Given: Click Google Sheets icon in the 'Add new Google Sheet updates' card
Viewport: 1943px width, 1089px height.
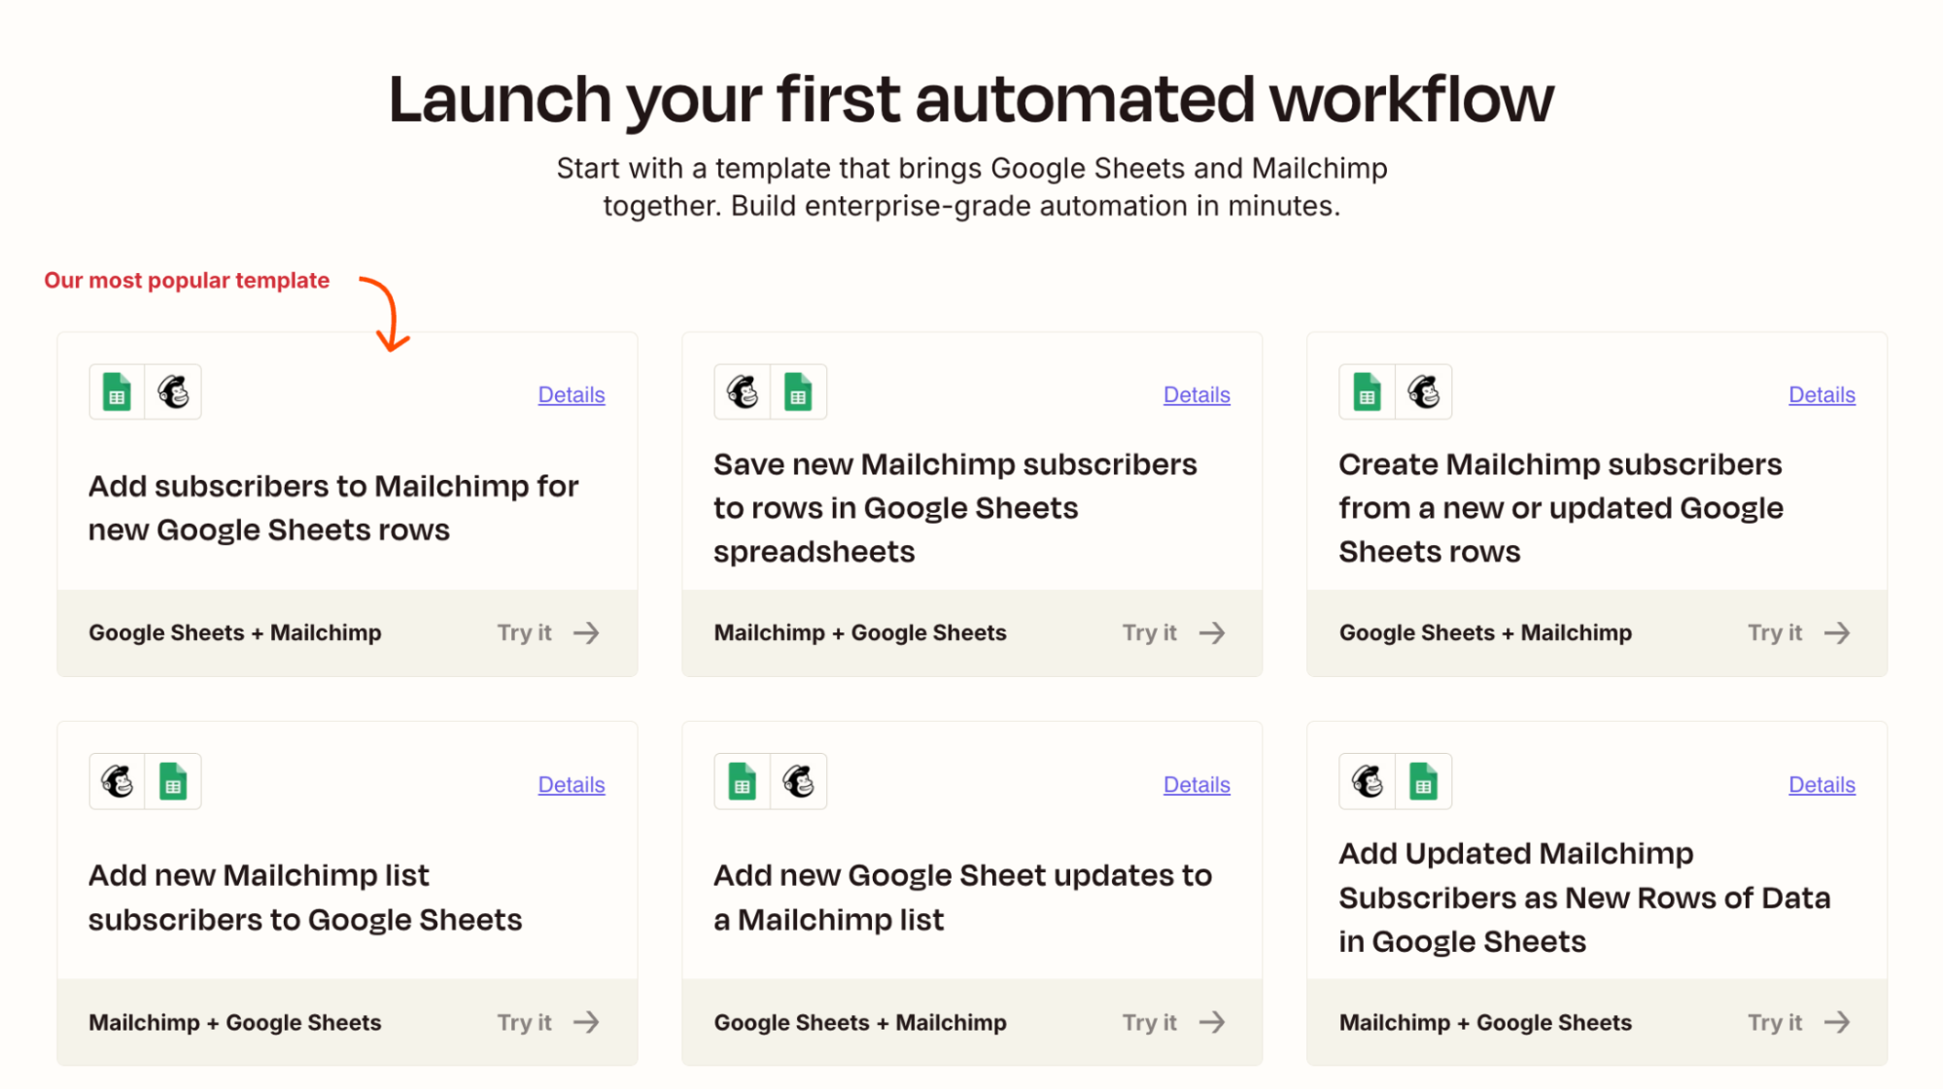Looking at the screenshot, I should tap(743, 782).
